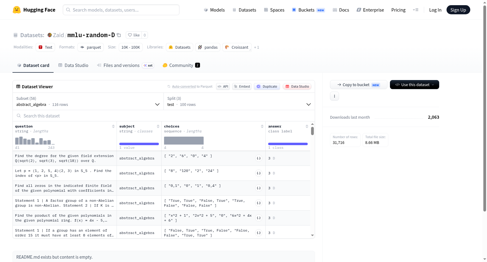This screenshot has width=487, height=262.
Task: Open the Split test dropdown
Action: click(239, 101)
